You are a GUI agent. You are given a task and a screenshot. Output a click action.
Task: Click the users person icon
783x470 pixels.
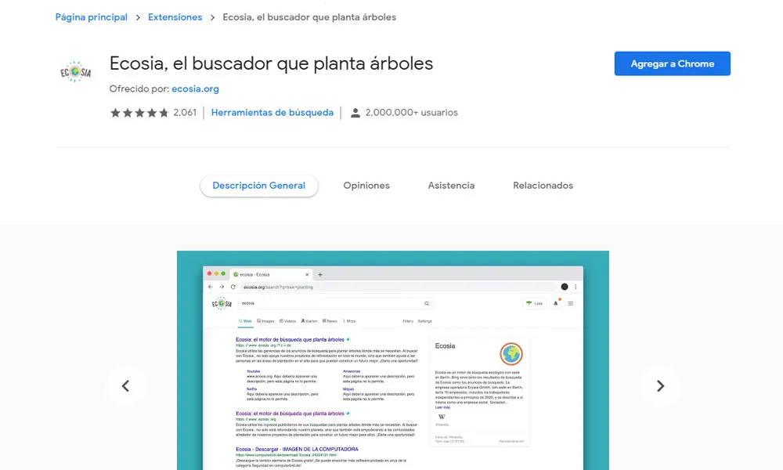[x=355, y=113]
